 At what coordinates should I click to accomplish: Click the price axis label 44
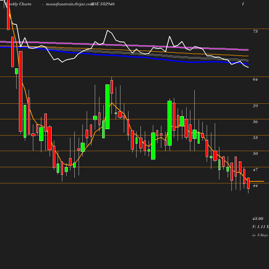click(x=255, y=186)
